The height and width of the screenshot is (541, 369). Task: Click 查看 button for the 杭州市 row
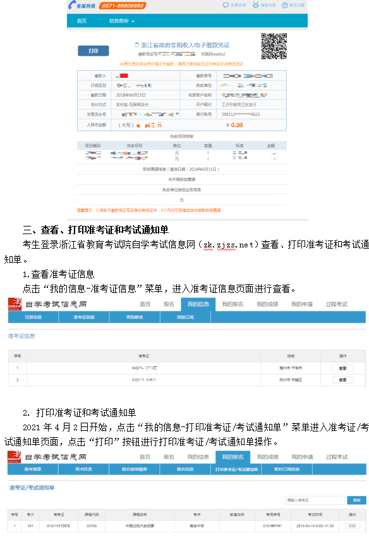(342, 380)
